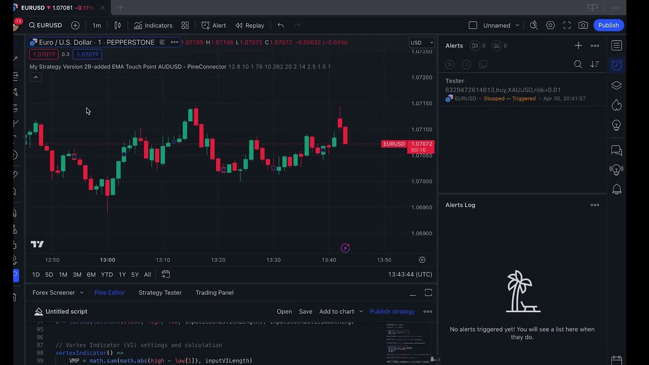649x365 pixels.
Task: Select the 3M date range
Action: pyautogui.click(x=77, y=274)
